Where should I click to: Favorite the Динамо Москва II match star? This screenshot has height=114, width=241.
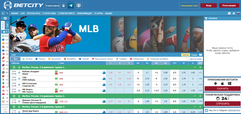[x=19, y=101]
